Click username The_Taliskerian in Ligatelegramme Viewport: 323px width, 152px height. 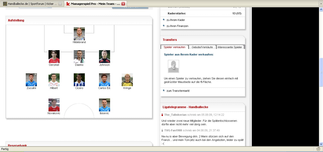pyautogui.click(x=175, y=115)
